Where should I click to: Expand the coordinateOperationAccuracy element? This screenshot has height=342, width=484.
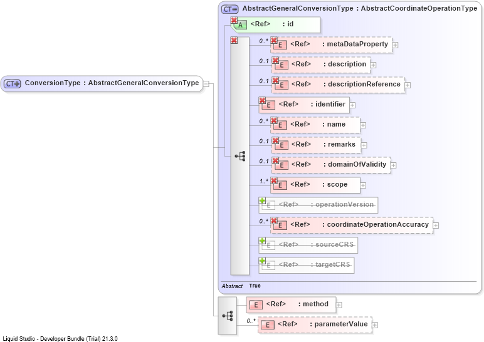click(436, 225)
